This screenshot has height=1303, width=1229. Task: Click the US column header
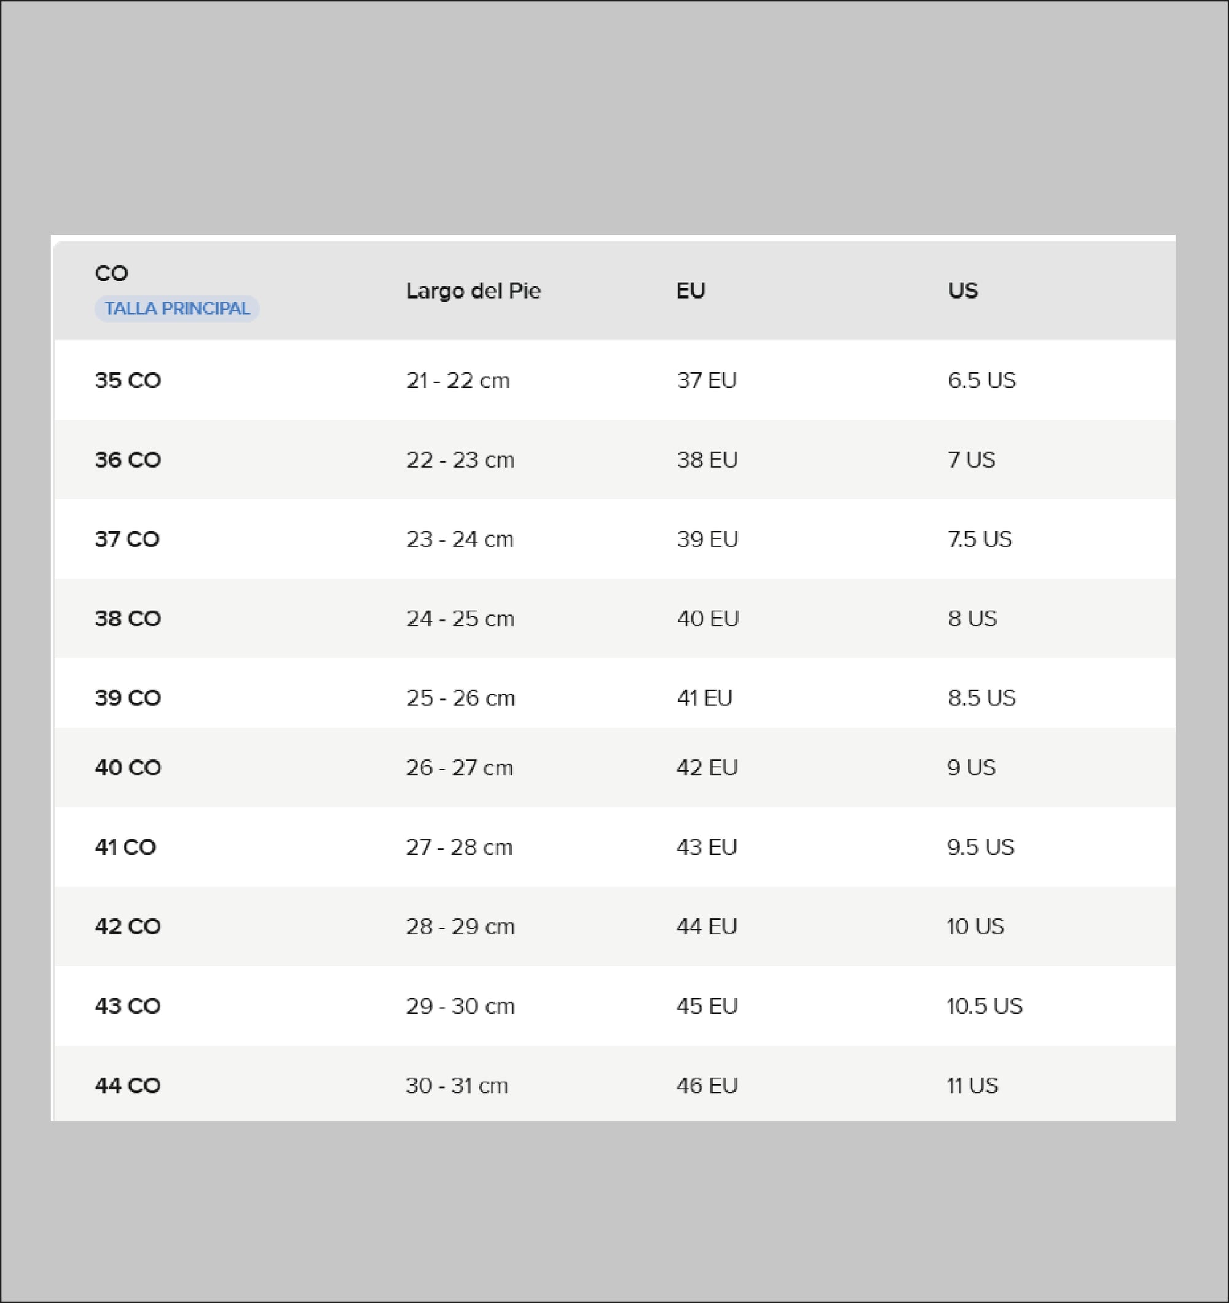tap(962, 291)
